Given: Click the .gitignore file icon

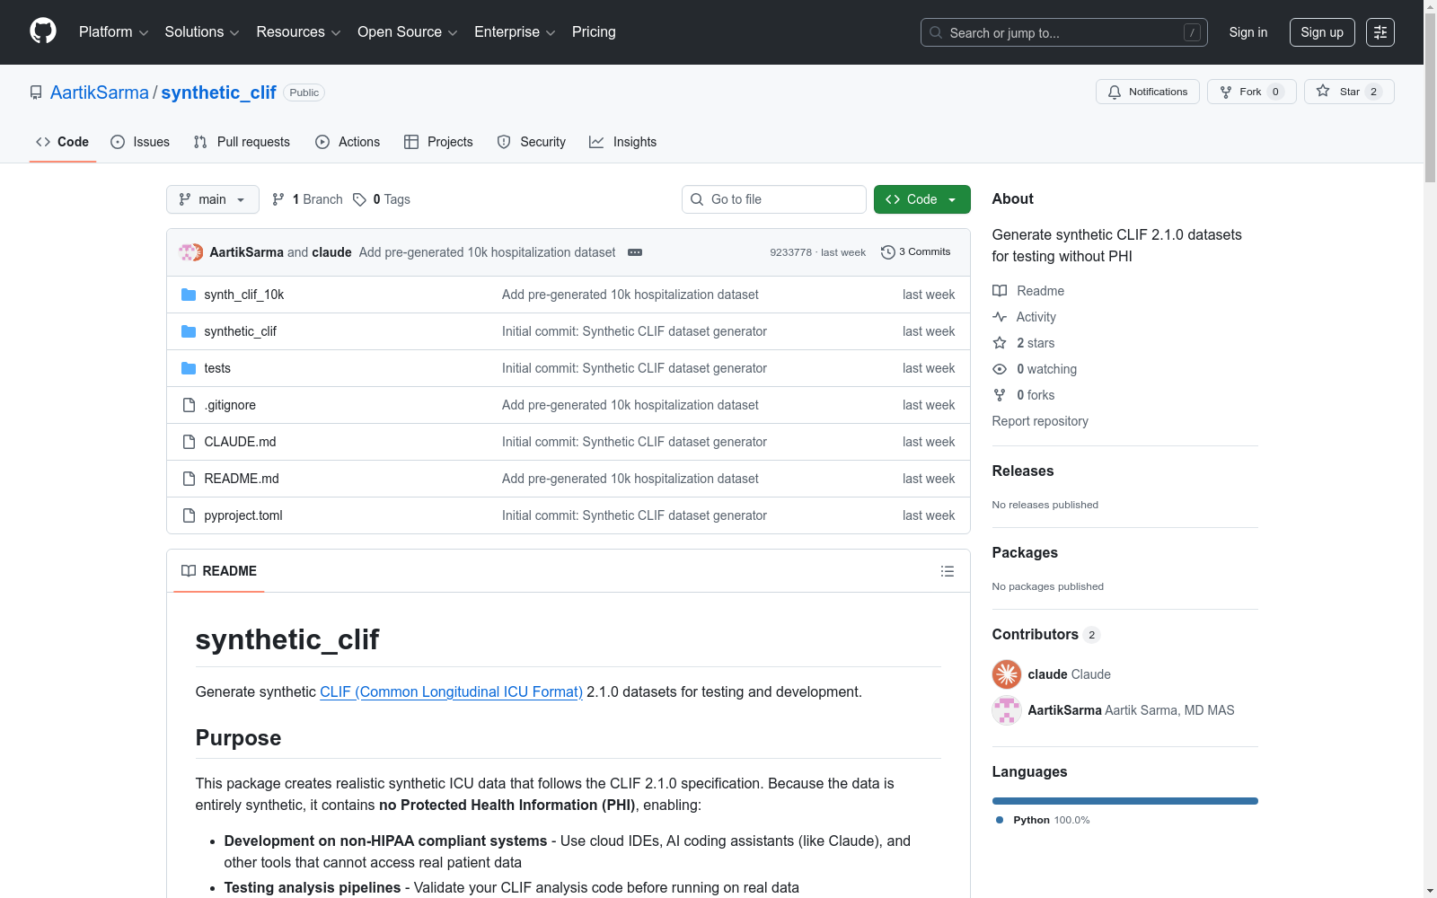Looking at the screenshot, I should click(189, 405).
